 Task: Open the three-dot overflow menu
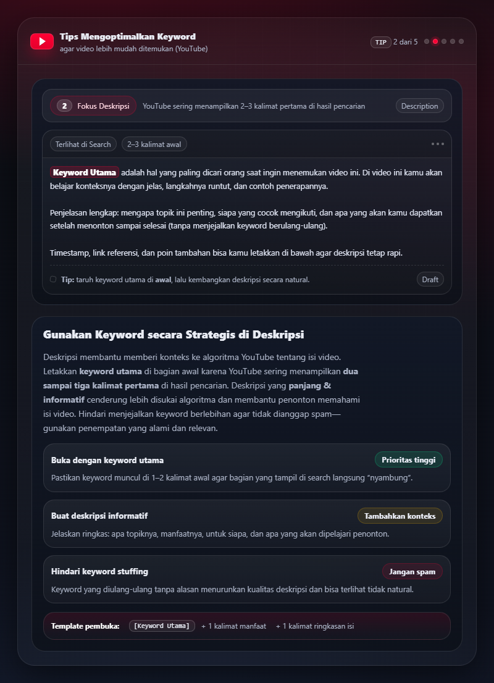(438, 143)
